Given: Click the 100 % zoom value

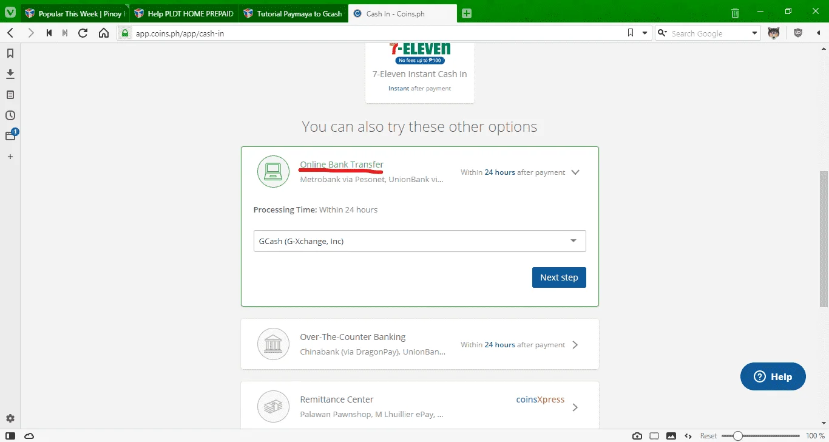Looking at the screenshot, I should [x=814, y=436].
